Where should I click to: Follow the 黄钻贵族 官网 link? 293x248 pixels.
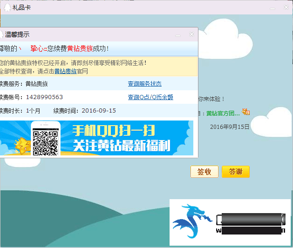pyautogui.click(x=66, y=71)
